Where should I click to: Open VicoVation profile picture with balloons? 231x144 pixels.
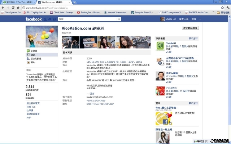[42, 36]
